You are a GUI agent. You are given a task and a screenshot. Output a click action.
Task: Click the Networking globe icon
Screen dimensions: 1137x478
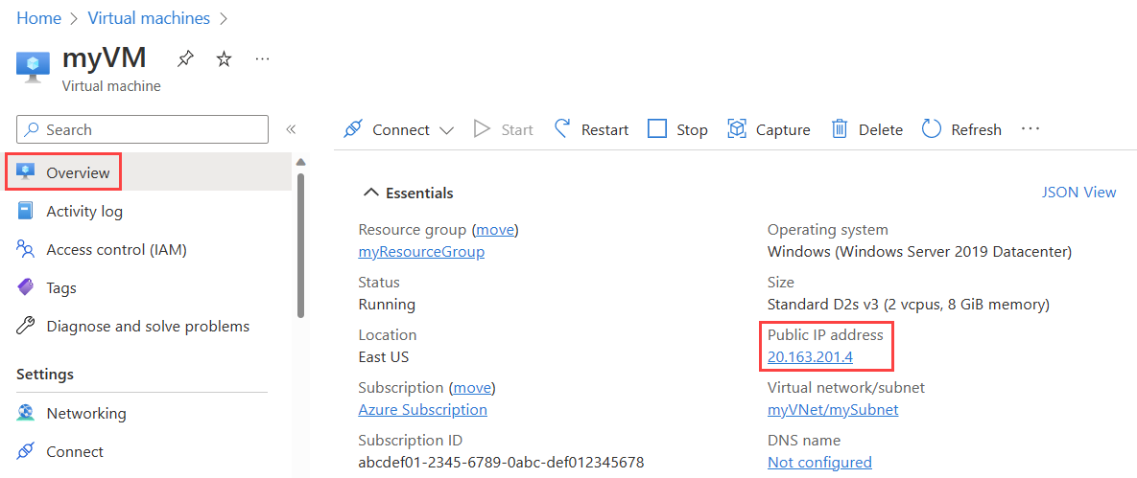[x=25, y=413]
